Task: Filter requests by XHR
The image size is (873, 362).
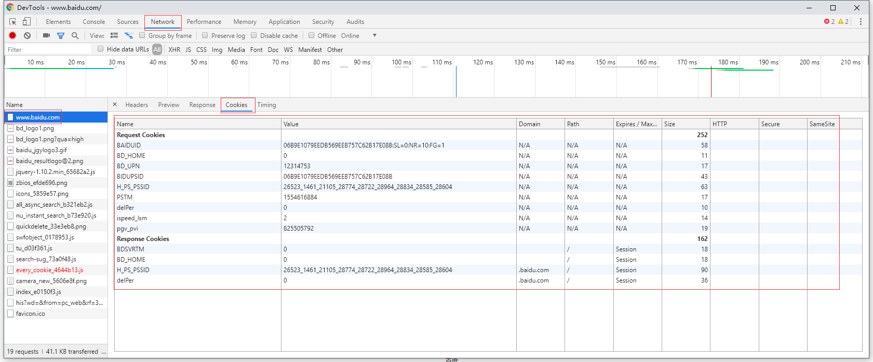Action: (x=174, y=50)
